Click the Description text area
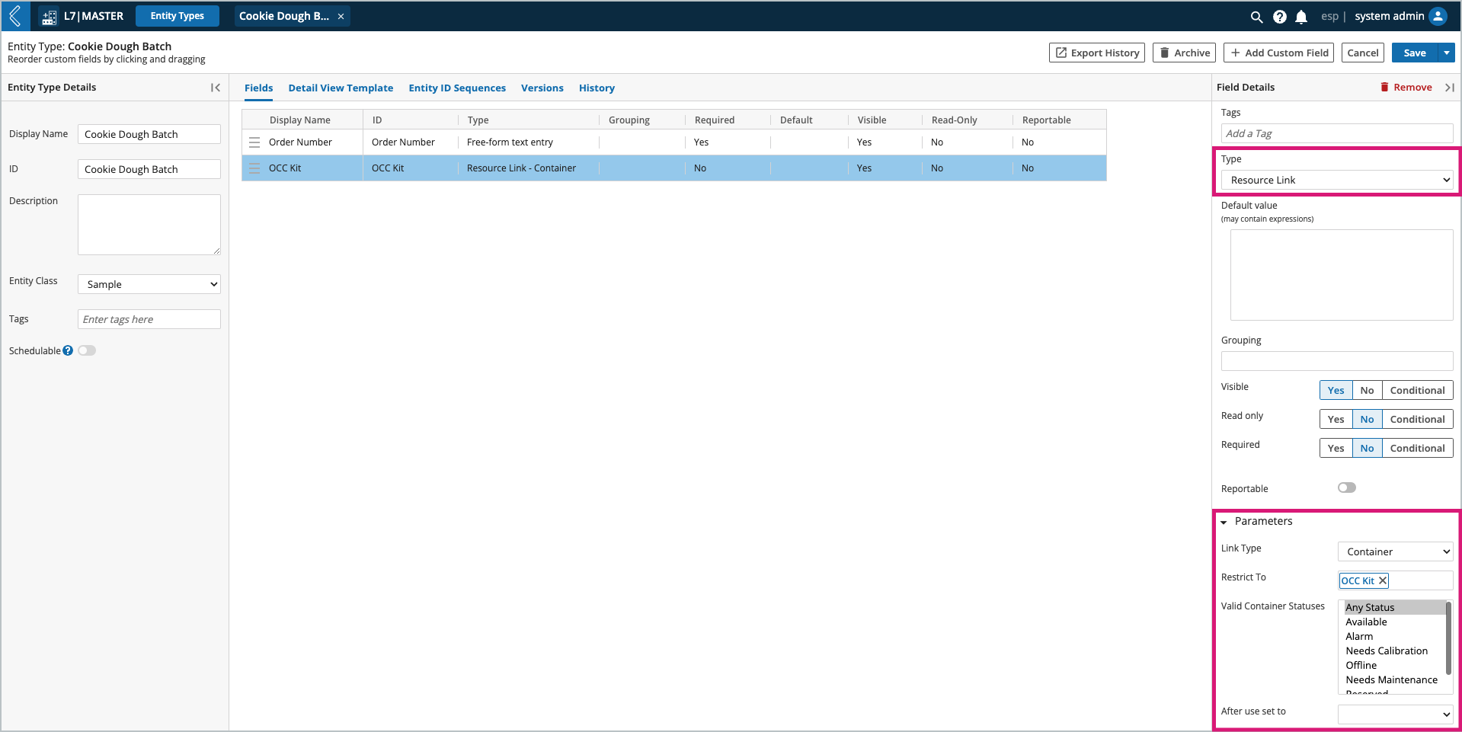Image resolution: width=1462 pixels, height=732 pixels. [x=149, y=225]
